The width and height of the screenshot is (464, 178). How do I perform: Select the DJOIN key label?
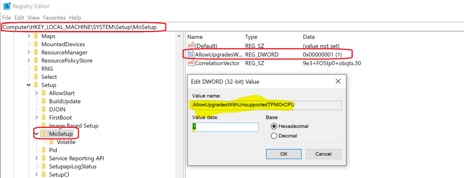57,109
